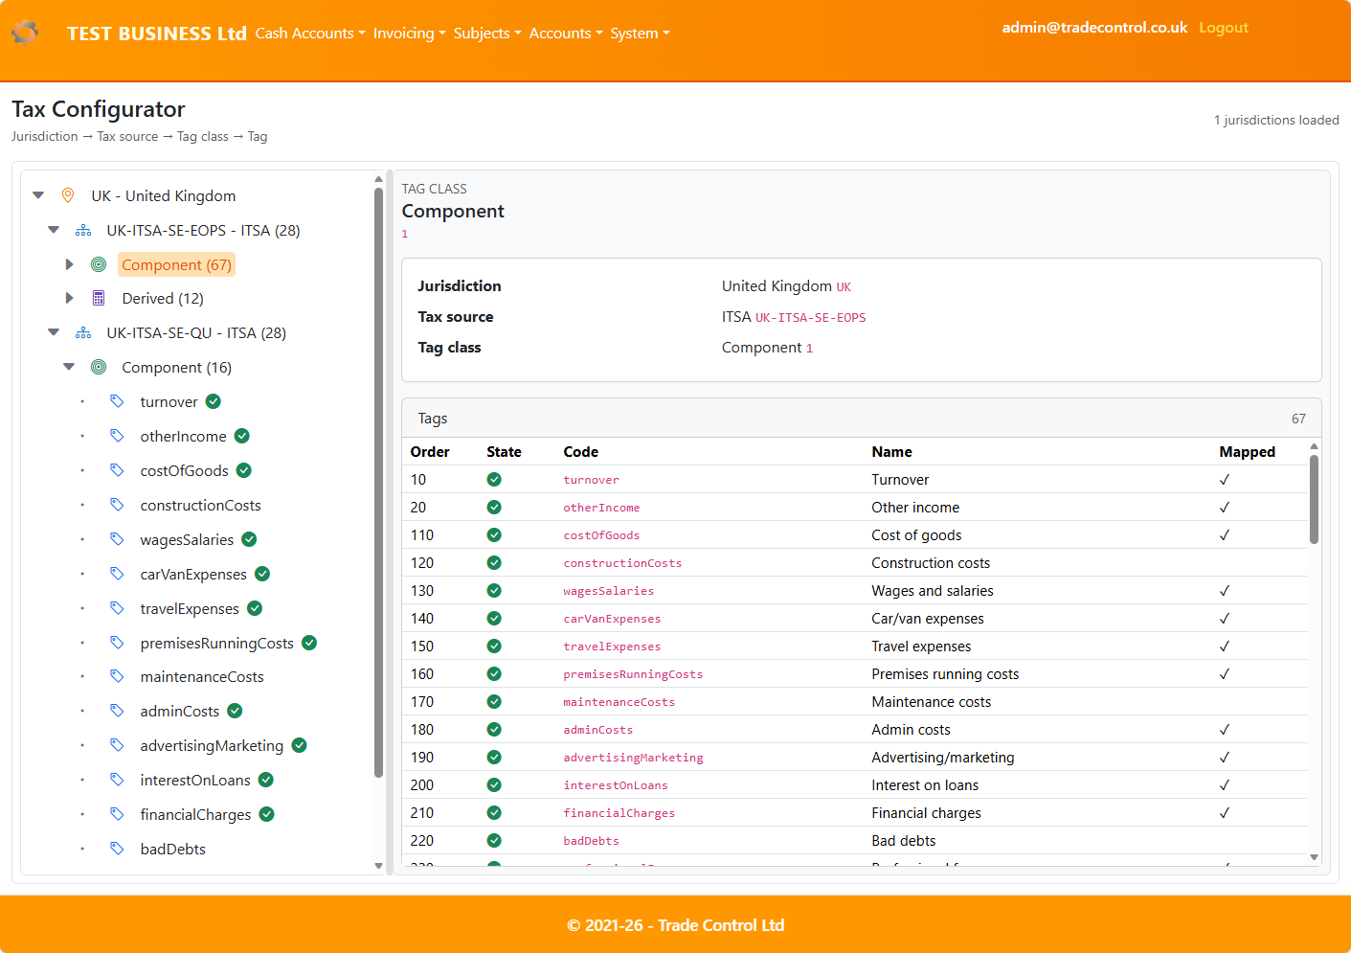
Task: Expand the Derived (12) tree node
Action: (x=68, y=298)
